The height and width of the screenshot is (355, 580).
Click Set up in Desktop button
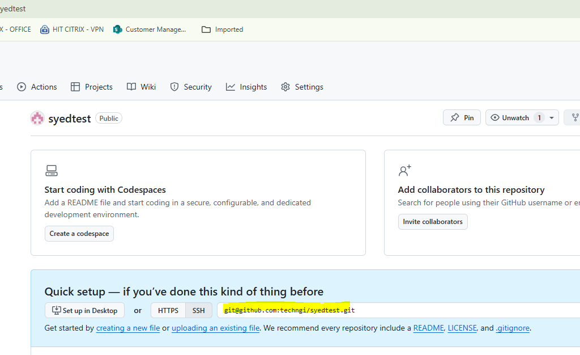[x=84, y=310]
